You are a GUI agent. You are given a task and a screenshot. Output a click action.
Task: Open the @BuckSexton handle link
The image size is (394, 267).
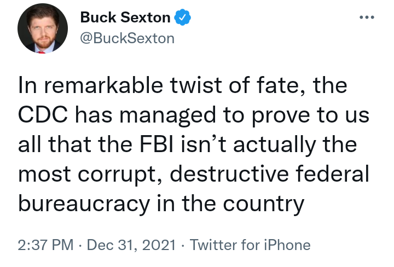tap(127, 38)
